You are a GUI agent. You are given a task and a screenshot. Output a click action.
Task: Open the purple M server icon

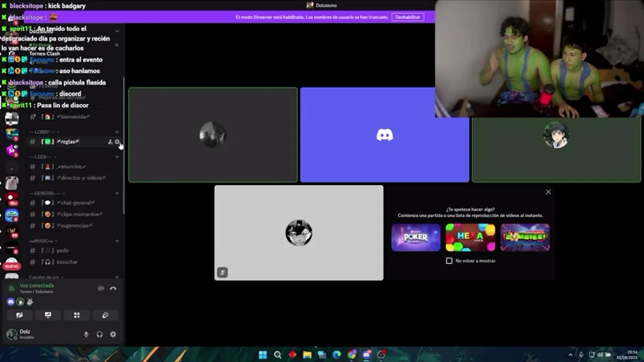(12, 150)
